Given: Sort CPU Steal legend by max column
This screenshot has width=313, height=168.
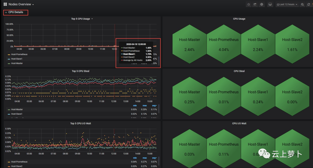Looking at the screenshot, I should coord(145,106).
